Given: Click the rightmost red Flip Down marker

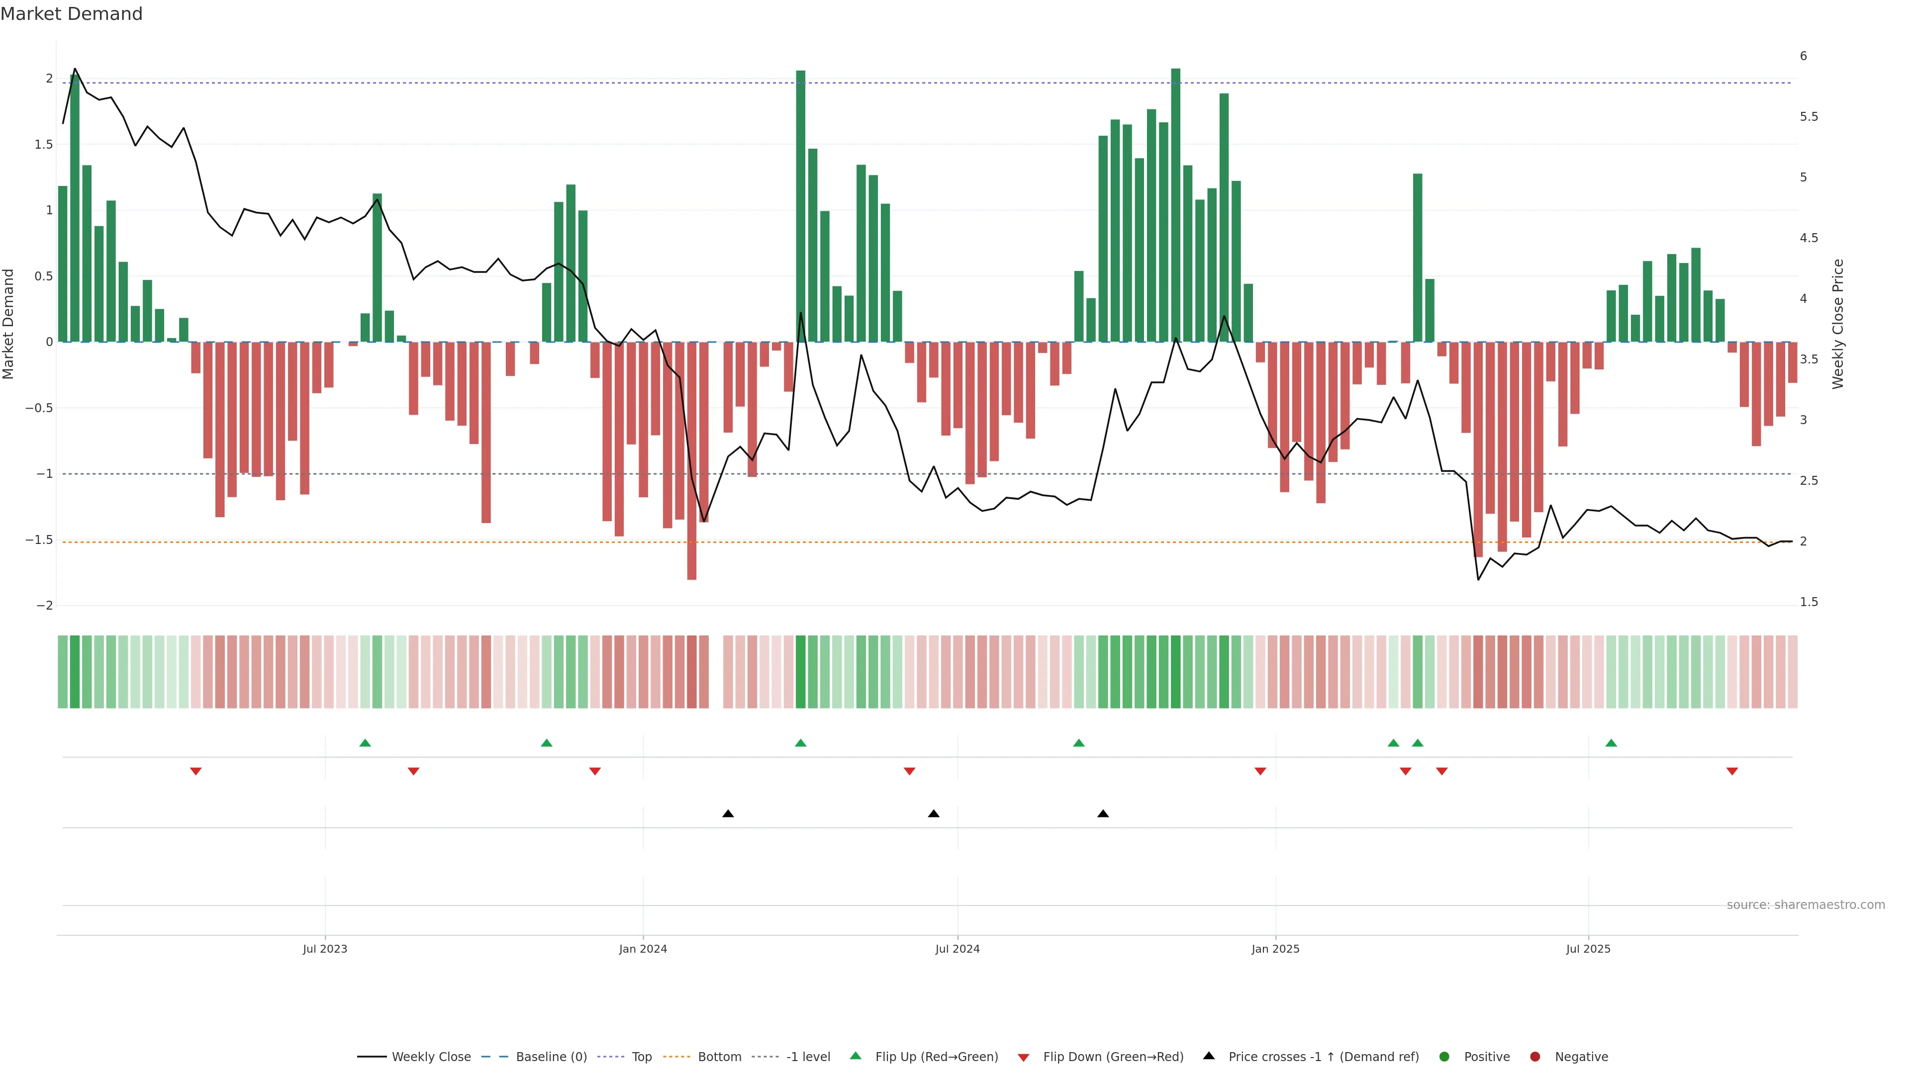Looking at the screenshot, I should (x=1732, y=772).
